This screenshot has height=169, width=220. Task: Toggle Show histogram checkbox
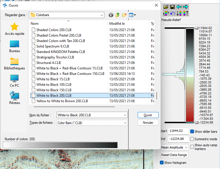point(162,163)
